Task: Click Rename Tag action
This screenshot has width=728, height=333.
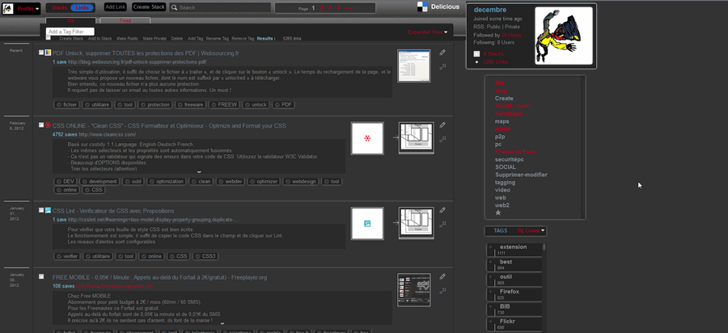Action: [x=218, y=39]
